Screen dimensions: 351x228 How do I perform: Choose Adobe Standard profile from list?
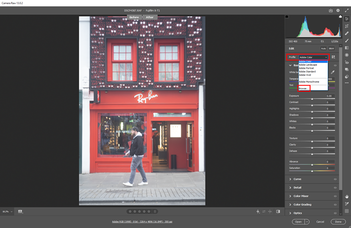(313, 72)
